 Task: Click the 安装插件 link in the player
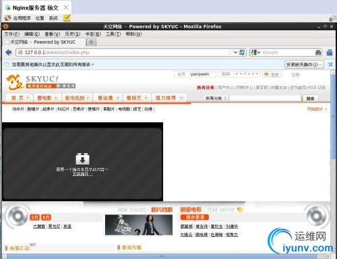point(82,174)
